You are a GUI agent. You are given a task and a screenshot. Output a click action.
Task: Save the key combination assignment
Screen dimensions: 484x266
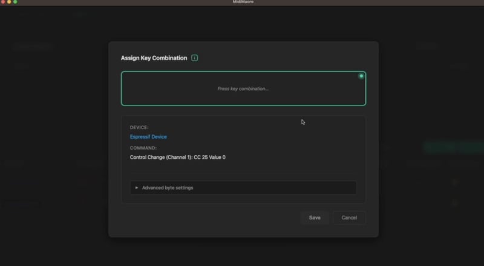315,218
